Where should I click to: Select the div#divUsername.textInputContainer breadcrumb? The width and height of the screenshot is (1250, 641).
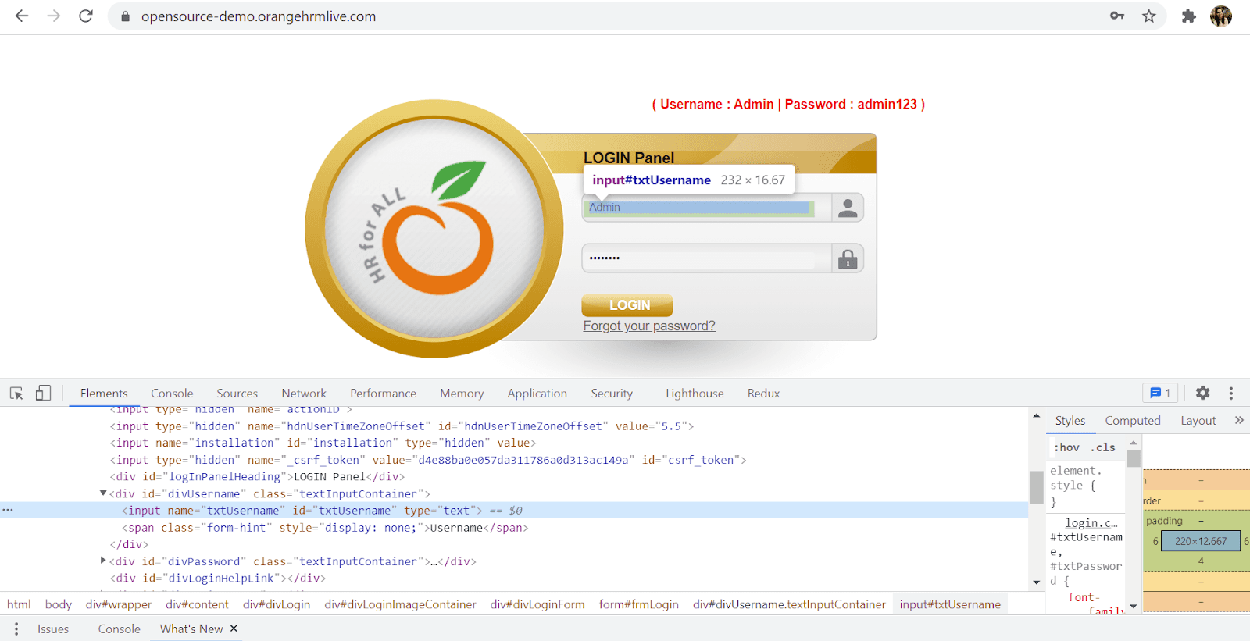coord(789,604)
